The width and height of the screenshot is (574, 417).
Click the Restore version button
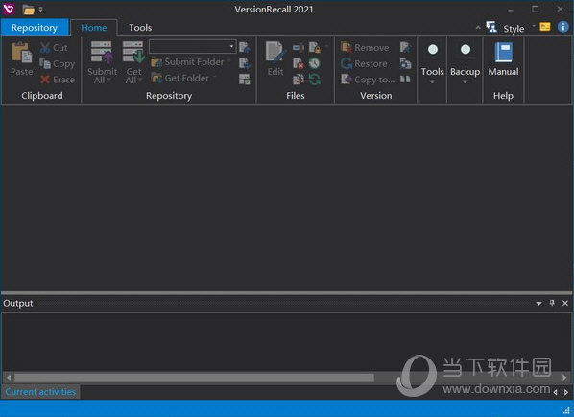[x=364, y=63]
